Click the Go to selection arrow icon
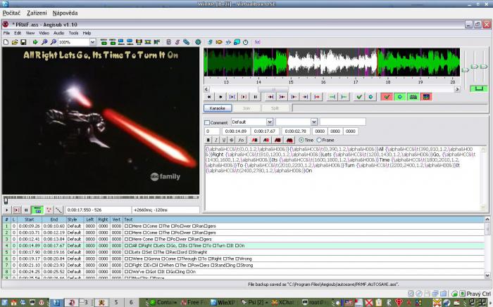Viewport: 493px width, 307px height. [x=370, y=97]
